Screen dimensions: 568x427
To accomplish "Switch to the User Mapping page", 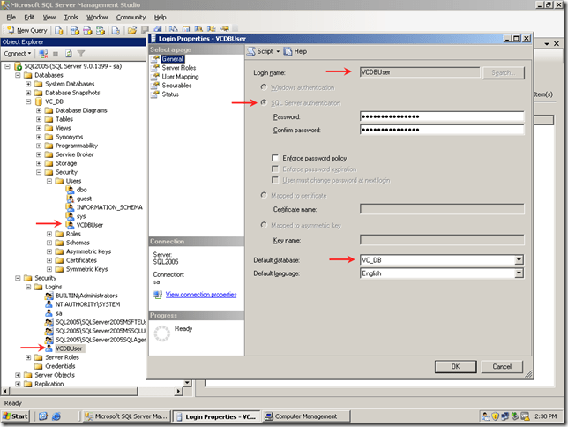I will tap(181, 77).
